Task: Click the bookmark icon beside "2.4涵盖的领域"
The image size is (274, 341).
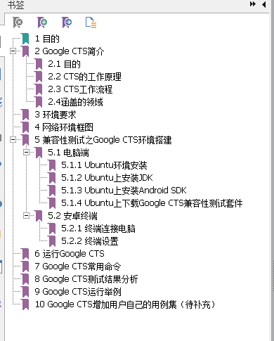Action: 39,102
